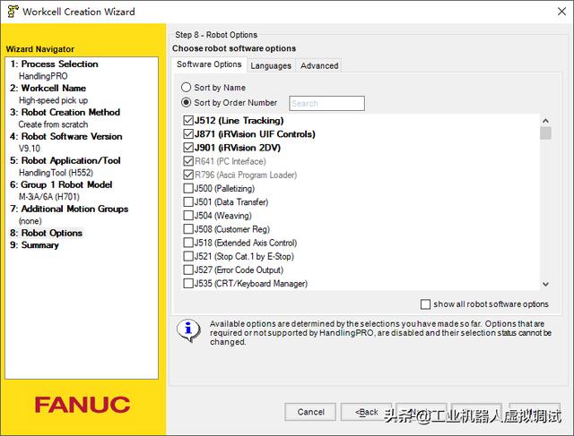Click the HandlingTool (H552) text
The width and height of the screenshot is (574, 436).
pos(56,173)
